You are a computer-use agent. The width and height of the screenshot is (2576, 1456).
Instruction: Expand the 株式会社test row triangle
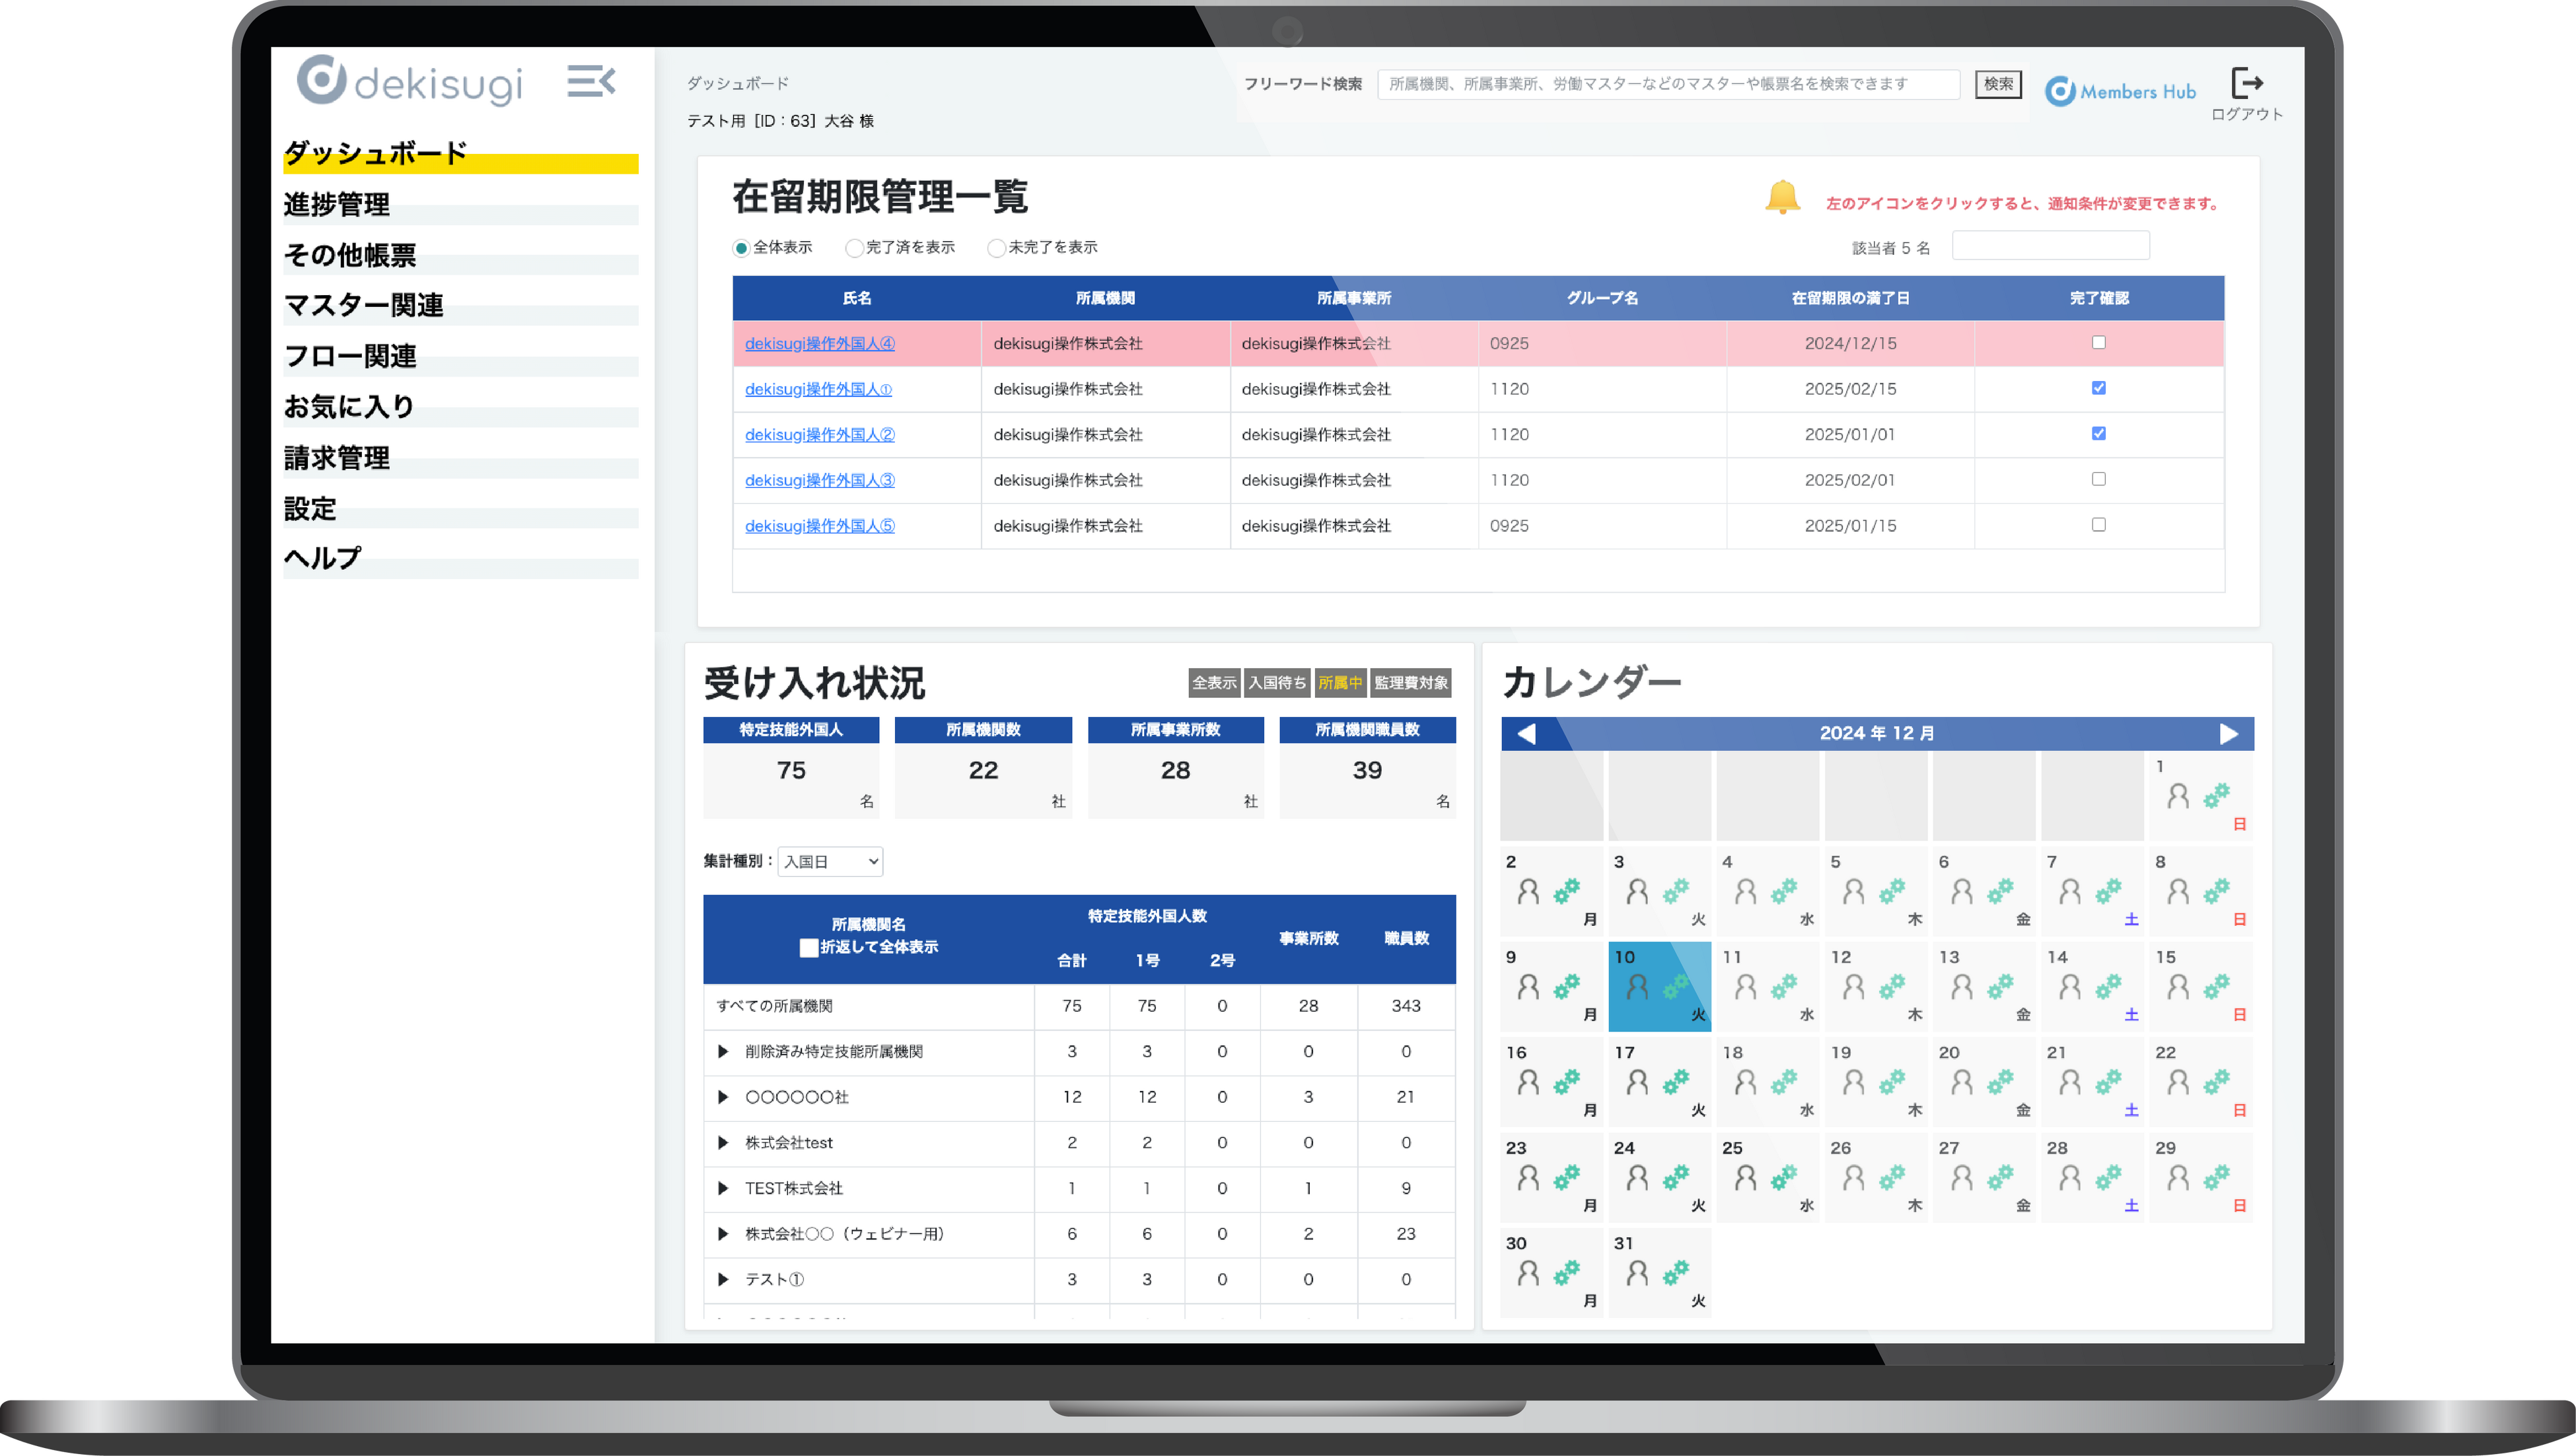pos(723,1142)
